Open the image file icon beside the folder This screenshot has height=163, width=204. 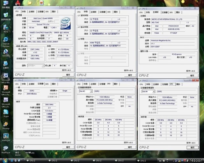click(42, 3)
